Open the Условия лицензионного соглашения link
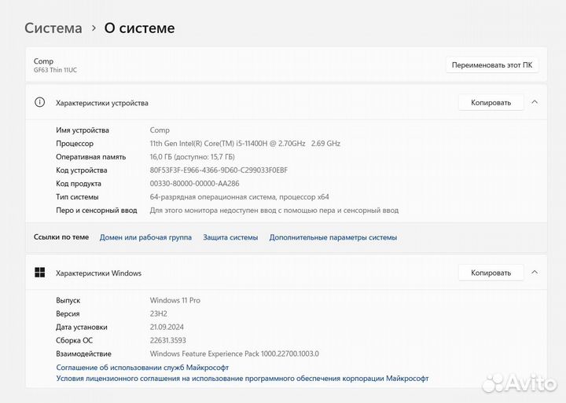This screenshot has width=566, height=403. [x=242, y=378]
